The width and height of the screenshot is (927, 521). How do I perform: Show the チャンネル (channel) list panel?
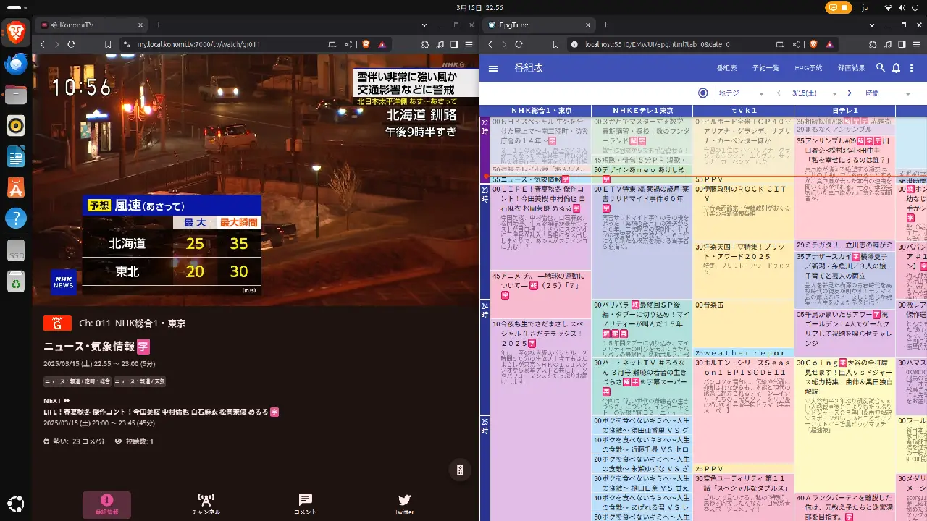(x=206, y=504)
